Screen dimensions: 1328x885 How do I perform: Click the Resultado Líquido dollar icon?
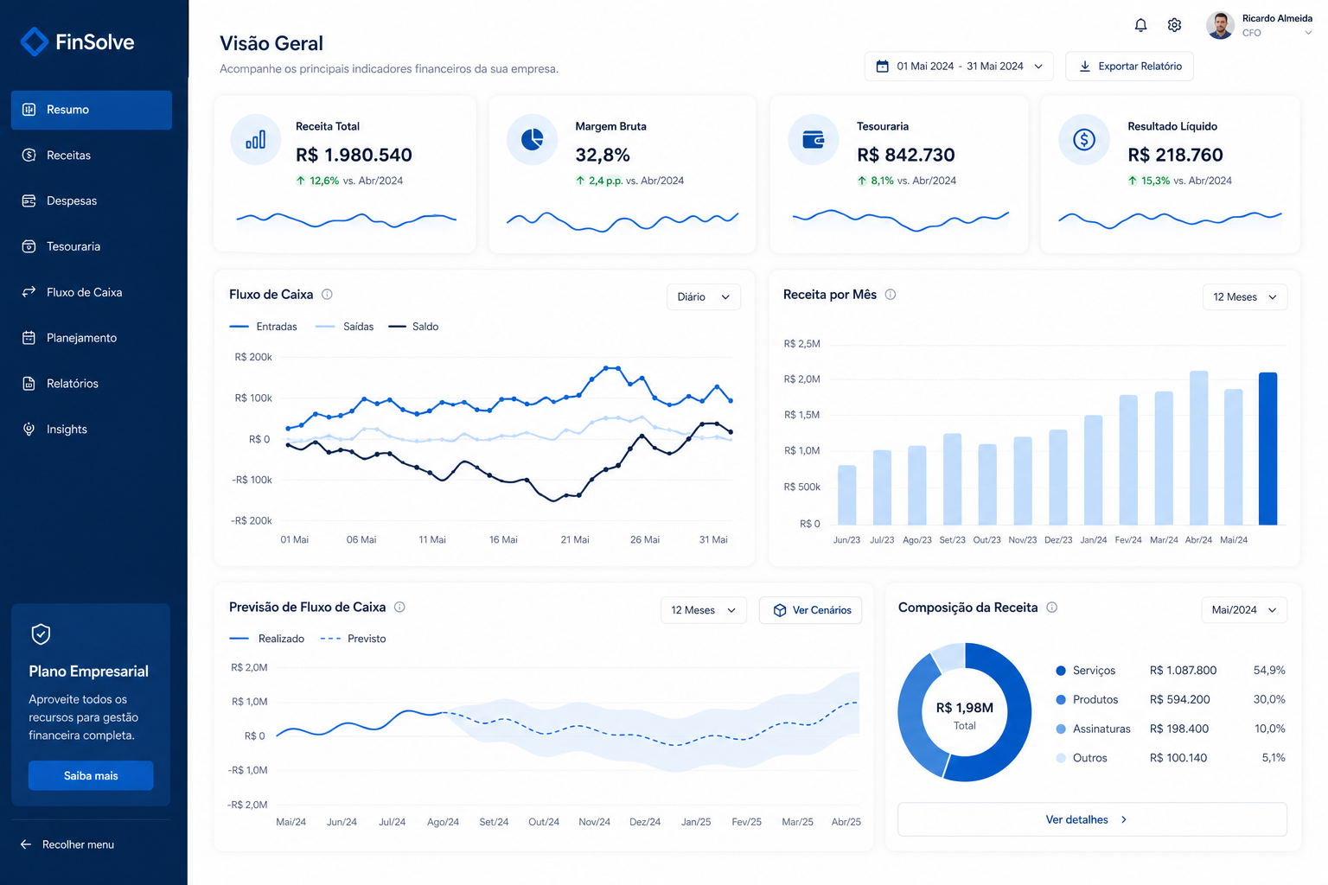click(x=1084, y=139)
